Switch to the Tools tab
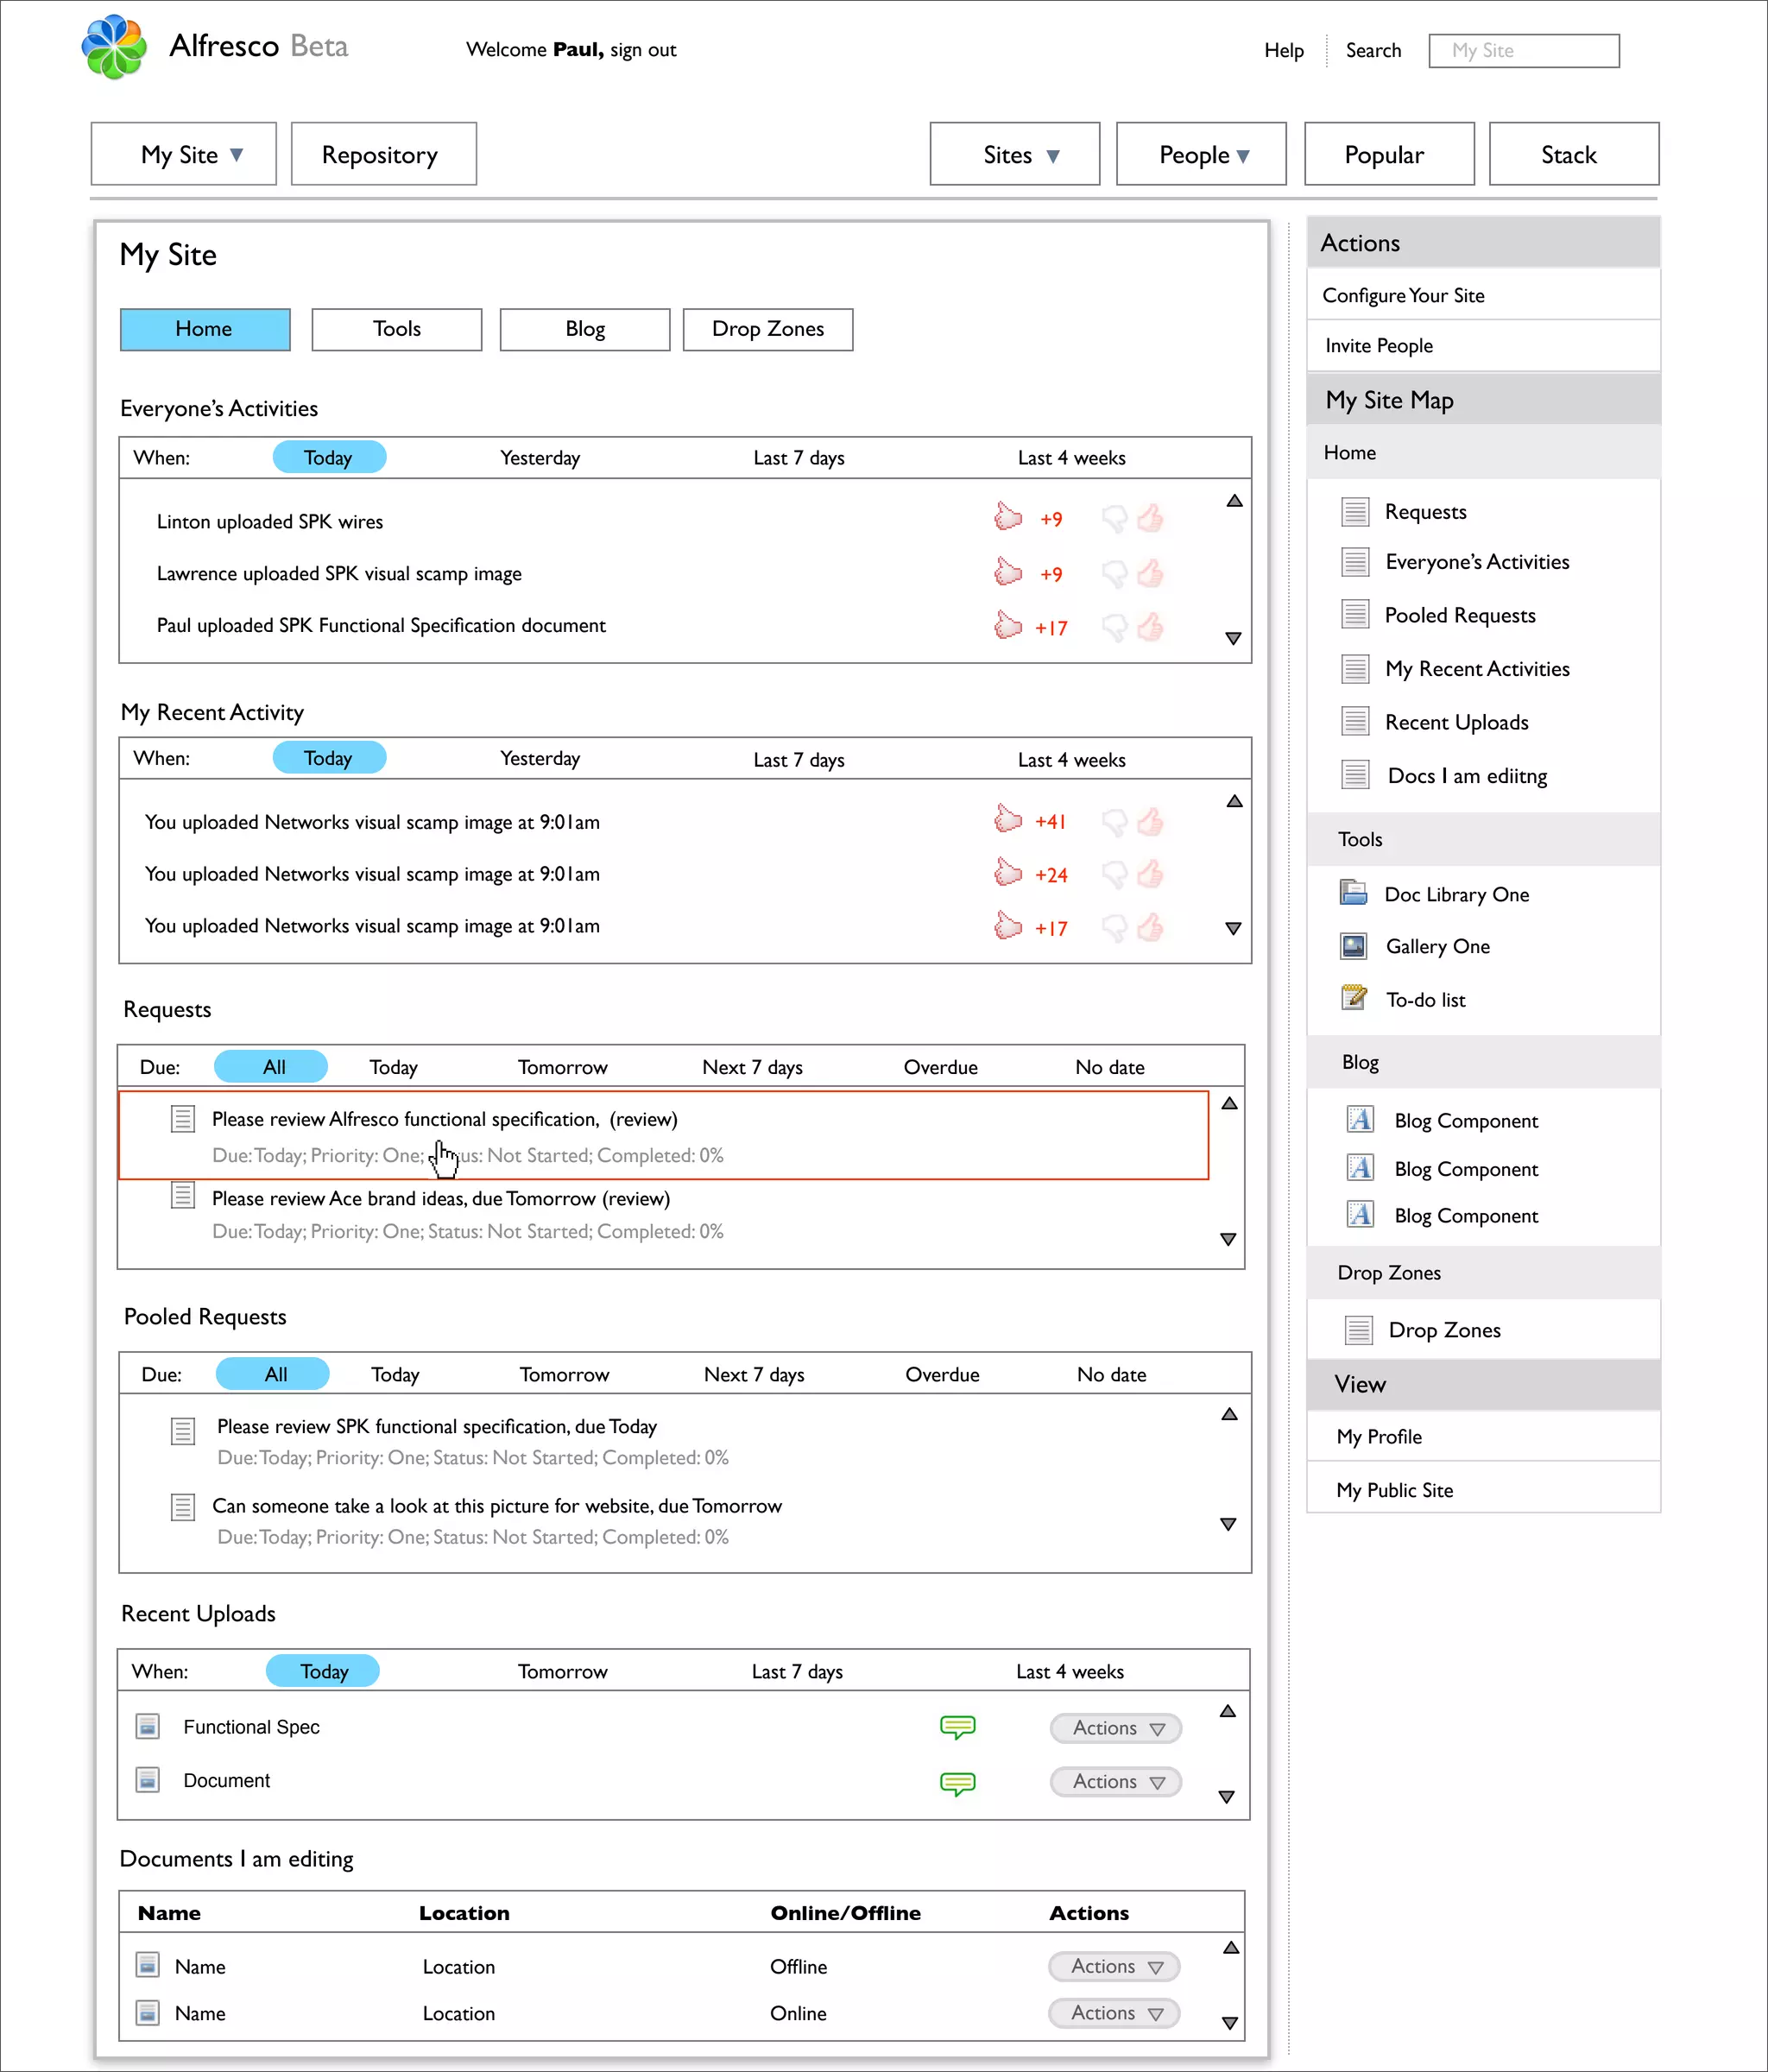The width and height of the screenshot is (1768, 2072). coord(397,329)
